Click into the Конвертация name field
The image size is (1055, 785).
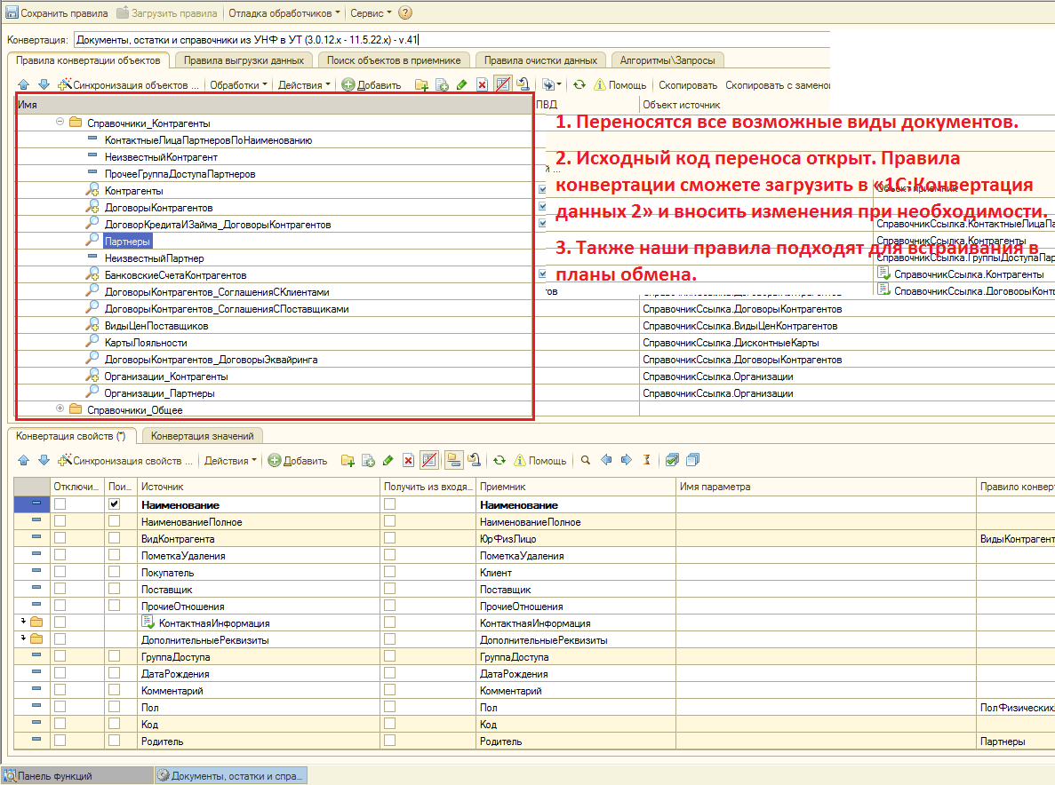click(451, 40)
